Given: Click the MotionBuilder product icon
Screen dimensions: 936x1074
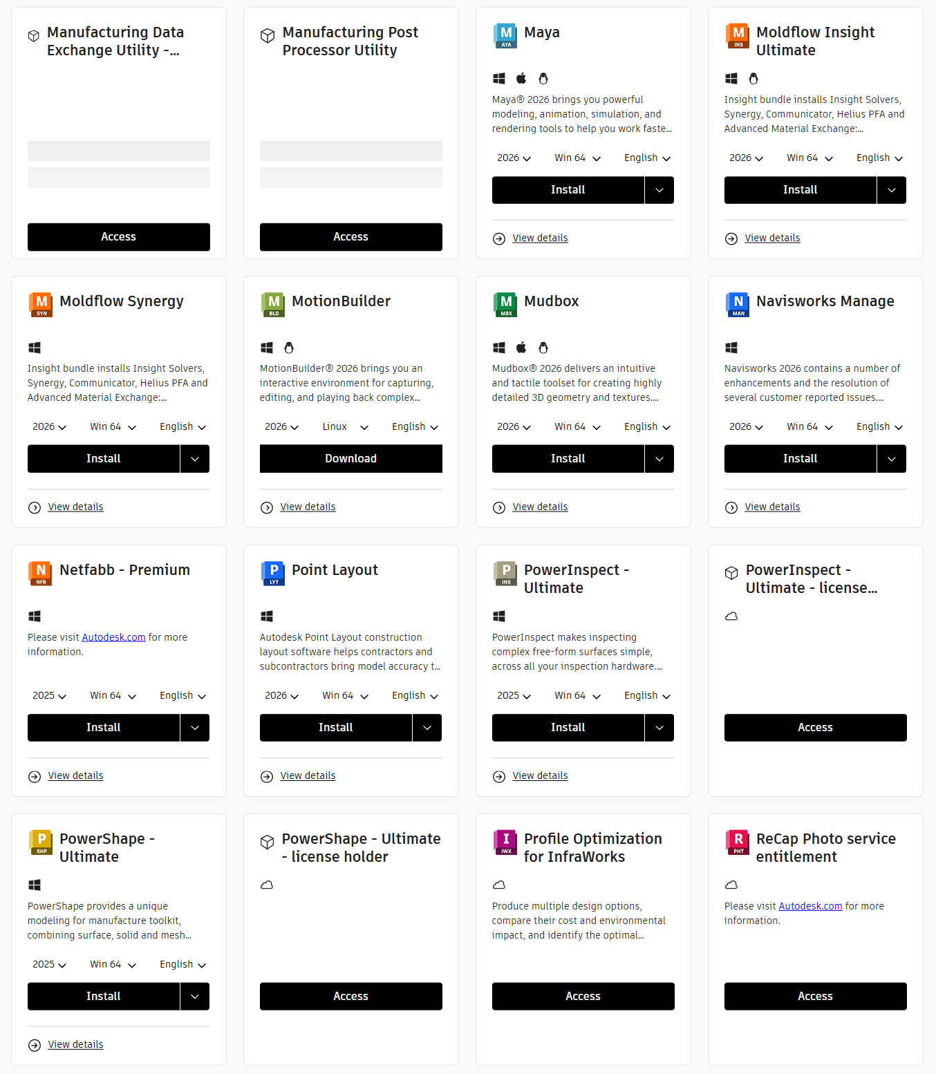Looking at the screenshot, I should point(273,305).
